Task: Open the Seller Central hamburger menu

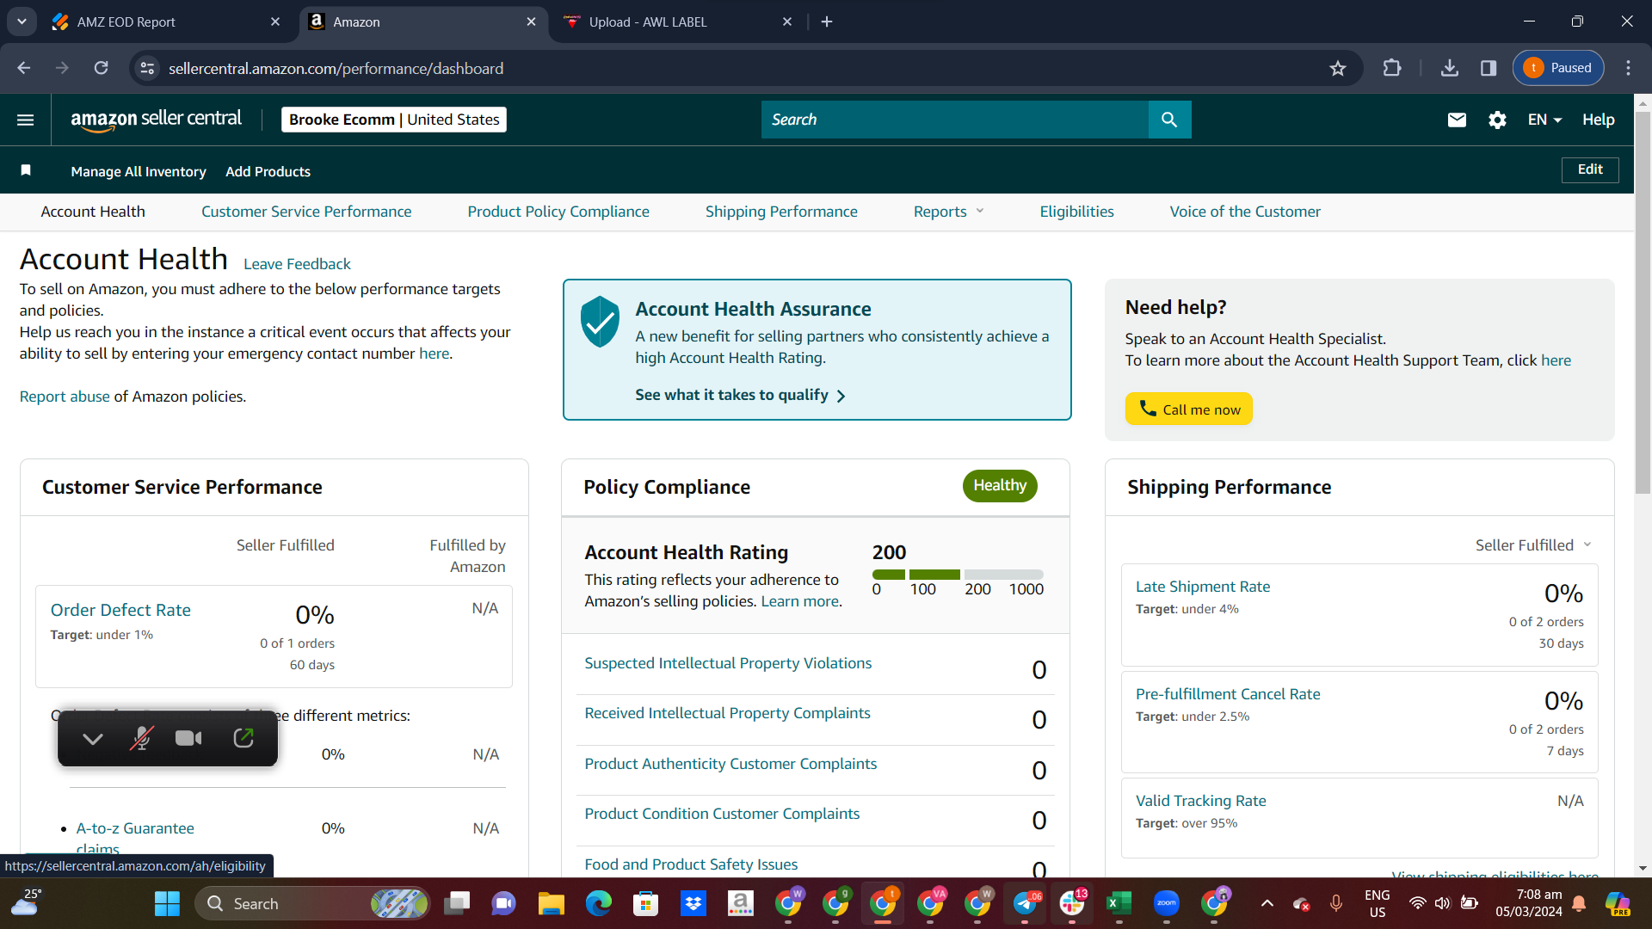Action: tap(26, 120)
